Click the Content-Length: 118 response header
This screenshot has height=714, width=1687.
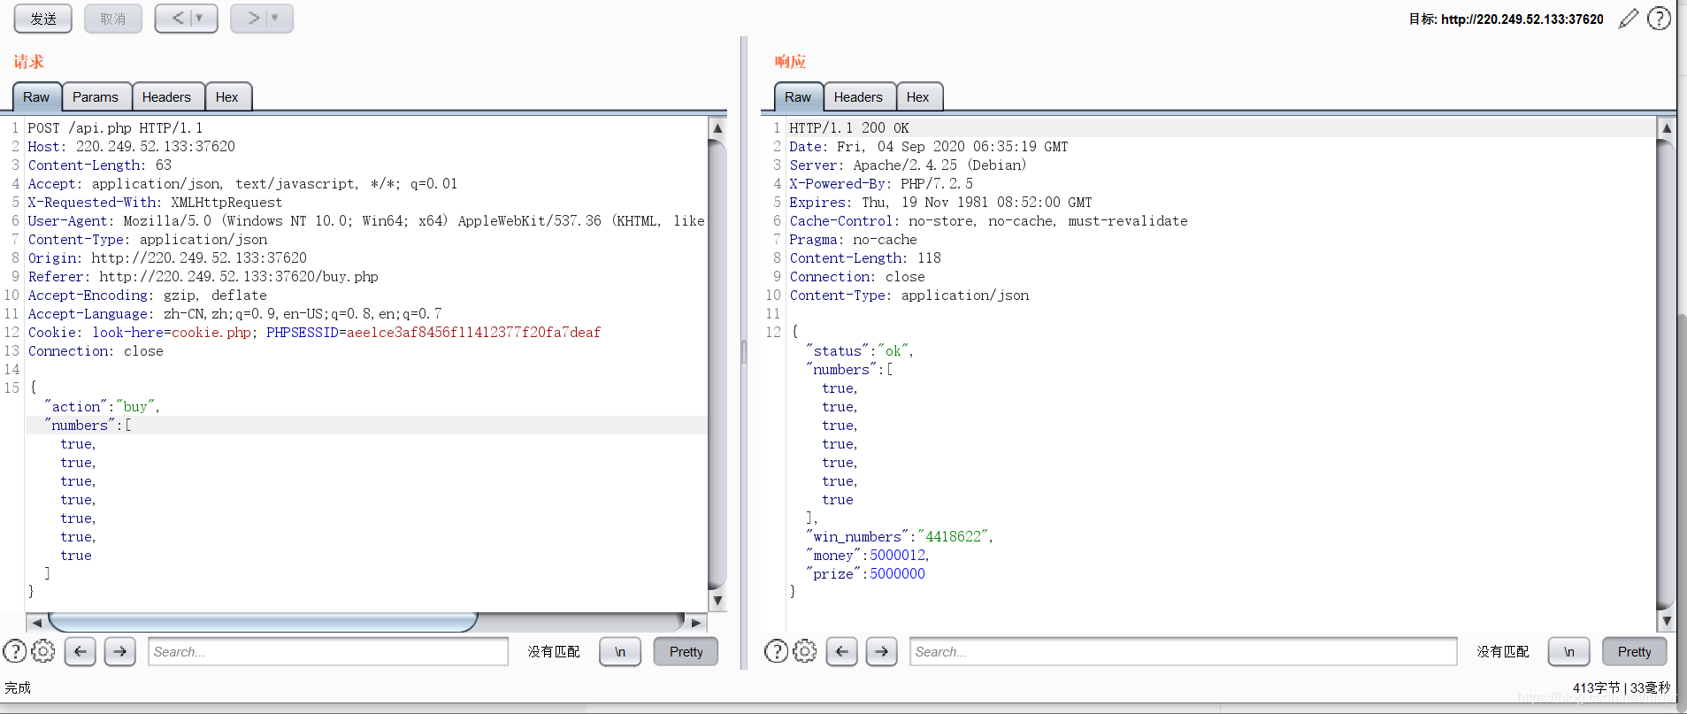point(865,258)
